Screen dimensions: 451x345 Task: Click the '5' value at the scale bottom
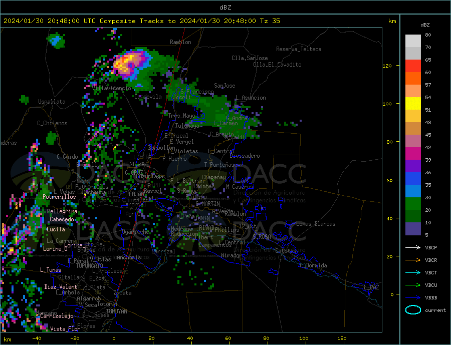[x=426, y=235]
